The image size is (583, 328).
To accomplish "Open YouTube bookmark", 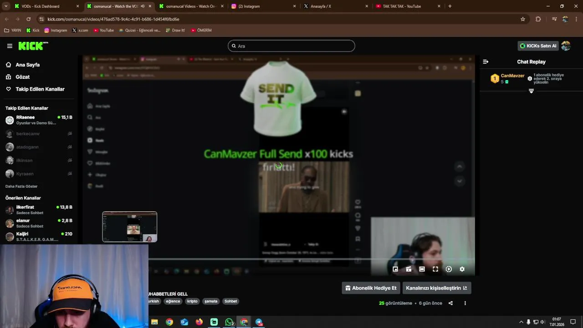I will point(103,31).
